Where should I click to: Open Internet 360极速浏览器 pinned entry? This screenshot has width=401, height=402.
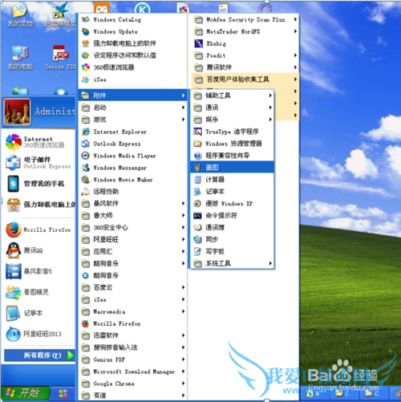click(38, 142)
